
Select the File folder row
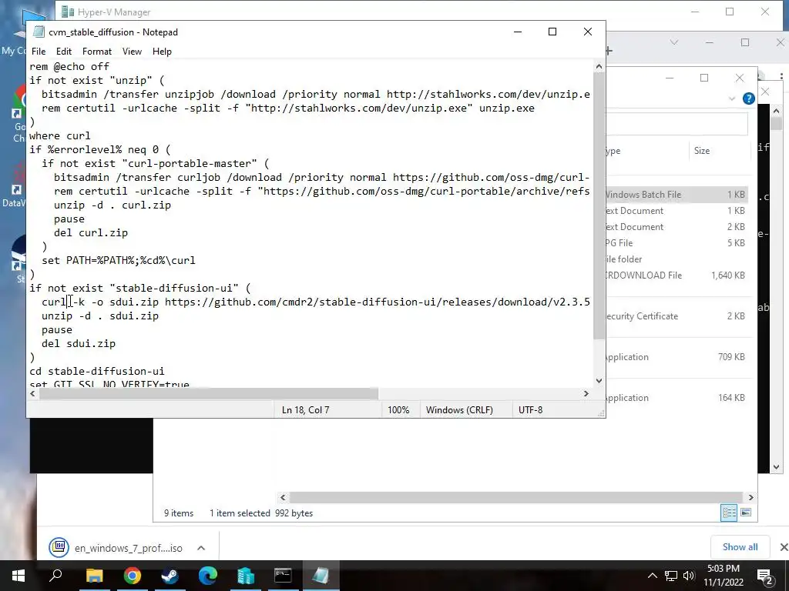point(677,259)
